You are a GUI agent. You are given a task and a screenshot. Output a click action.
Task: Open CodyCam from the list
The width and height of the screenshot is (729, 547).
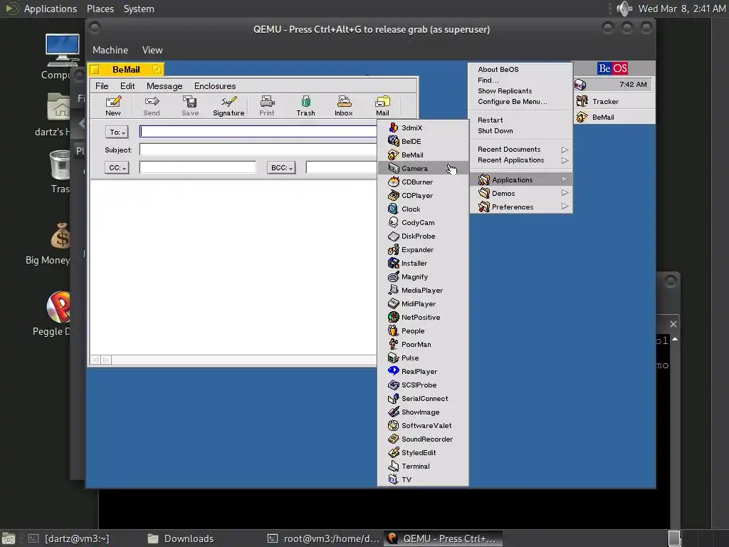pos(423,222)
